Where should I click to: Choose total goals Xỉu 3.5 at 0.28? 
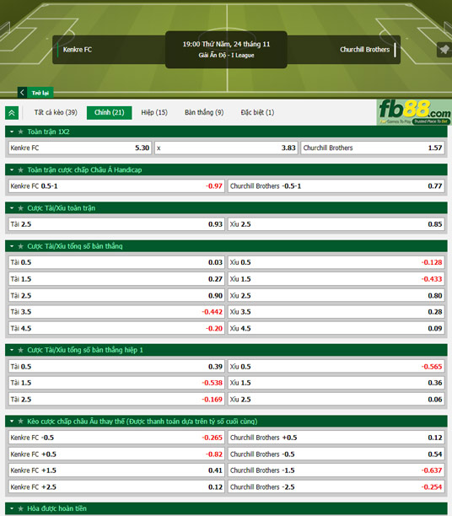336,312
